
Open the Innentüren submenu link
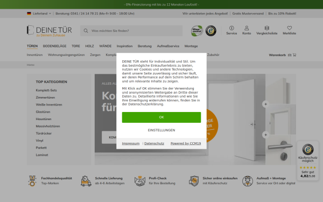pyautogui.click(x=34, y=55)
